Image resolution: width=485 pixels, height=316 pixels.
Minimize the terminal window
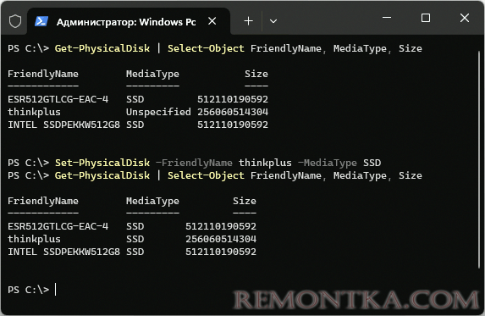[x=387, y=18]
